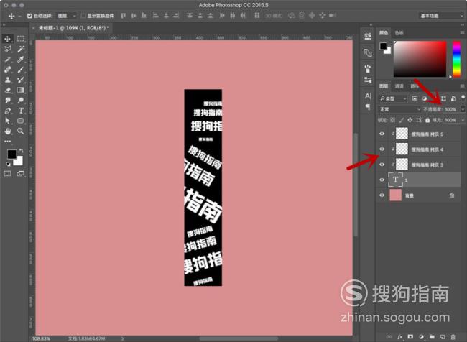
Task: Select the Rectangular Marquee tool
Action: 21,39
